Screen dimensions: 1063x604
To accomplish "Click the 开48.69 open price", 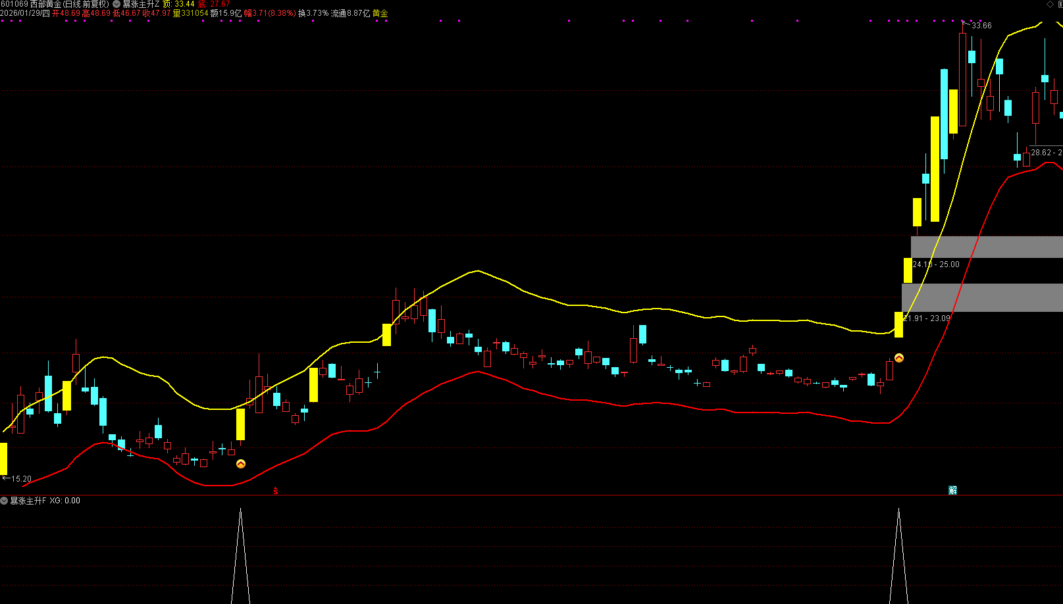I will tap(66, 13).
